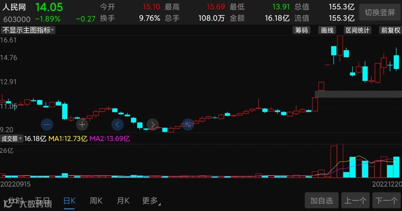Click the start date 20220915

(15, 184)
